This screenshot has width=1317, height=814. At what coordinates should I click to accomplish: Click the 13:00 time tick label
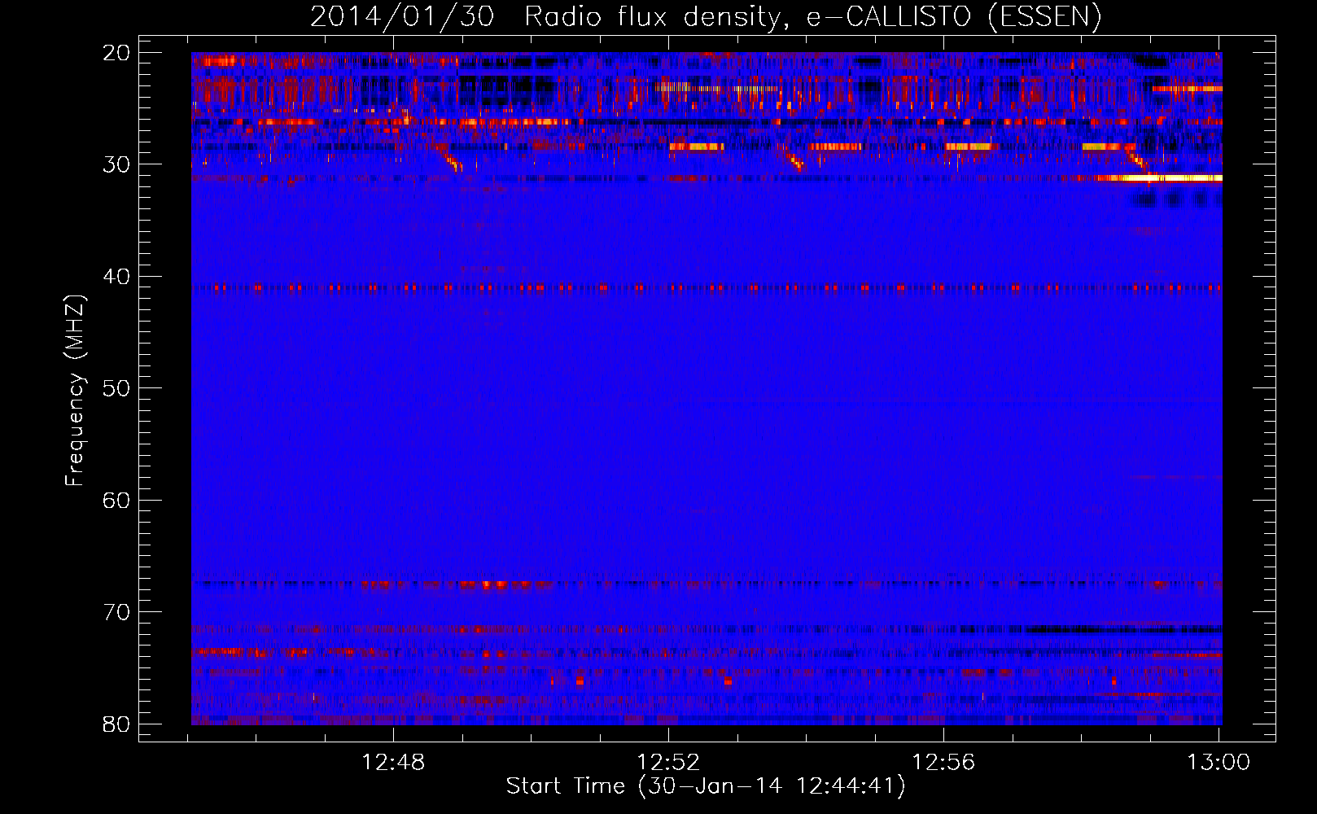point(1219,763)
